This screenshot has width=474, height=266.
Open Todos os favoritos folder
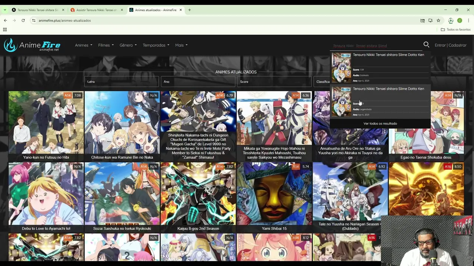click(455, 30)
